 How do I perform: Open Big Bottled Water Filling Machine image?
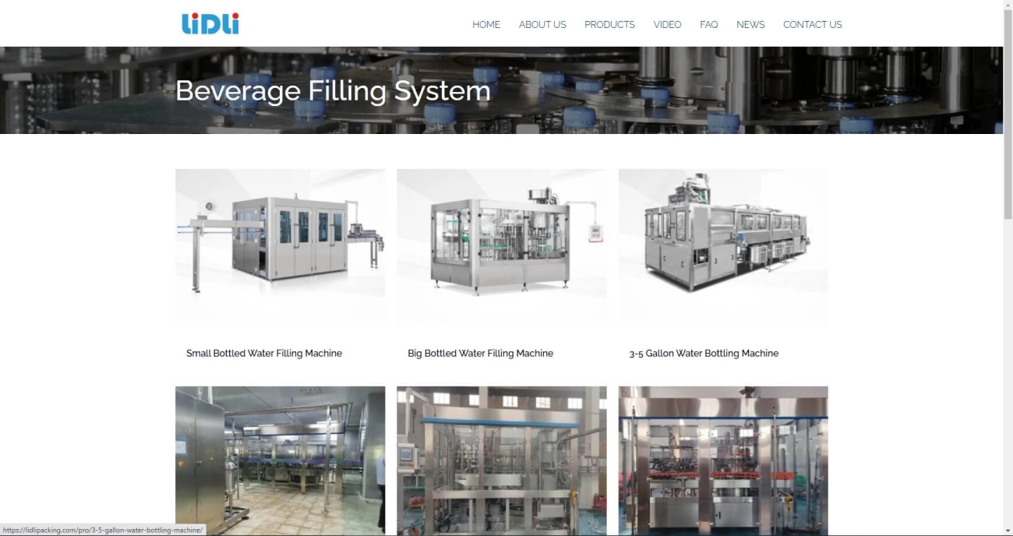501,247
